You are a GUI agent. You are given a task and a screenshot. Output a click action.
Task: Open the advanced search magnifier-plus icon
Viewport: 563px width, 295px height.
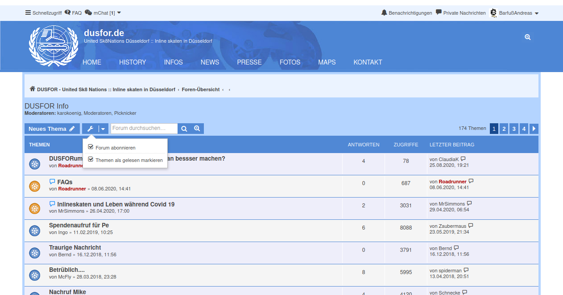197,128
